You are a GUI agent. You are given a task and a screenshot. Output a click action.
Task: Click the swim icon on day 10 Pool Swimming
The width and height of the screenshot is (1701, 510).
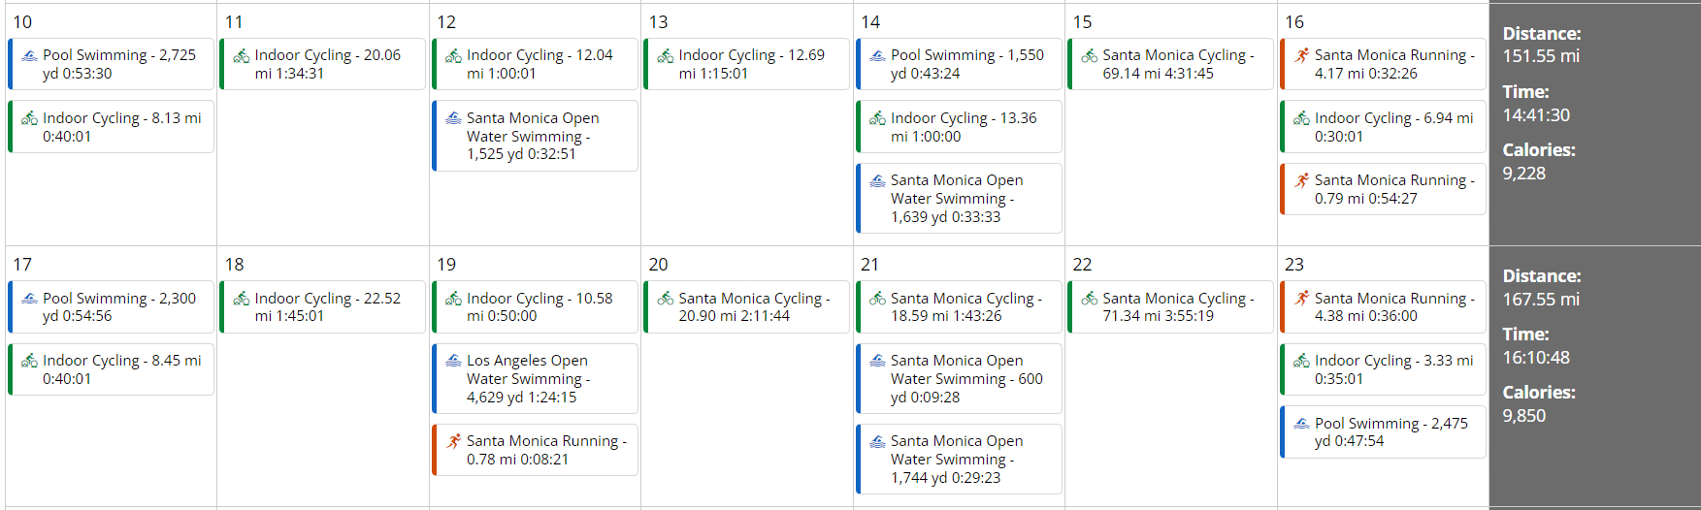click(30, 56)
